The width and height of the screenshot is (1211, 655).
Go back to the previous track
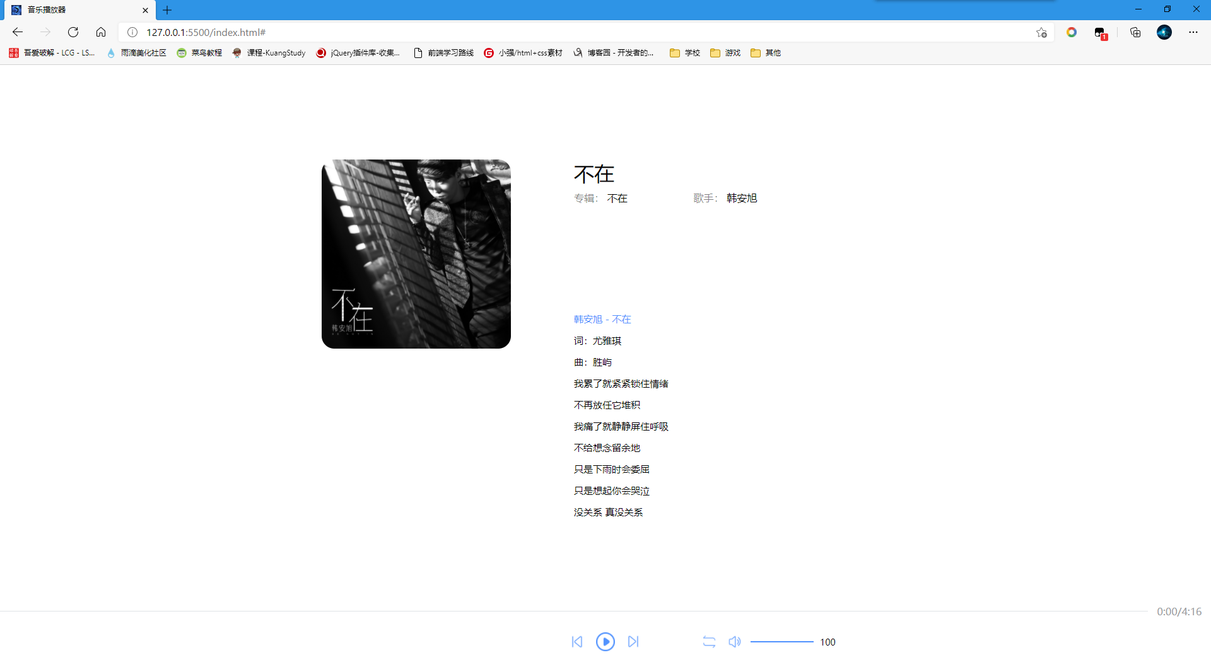577,641
